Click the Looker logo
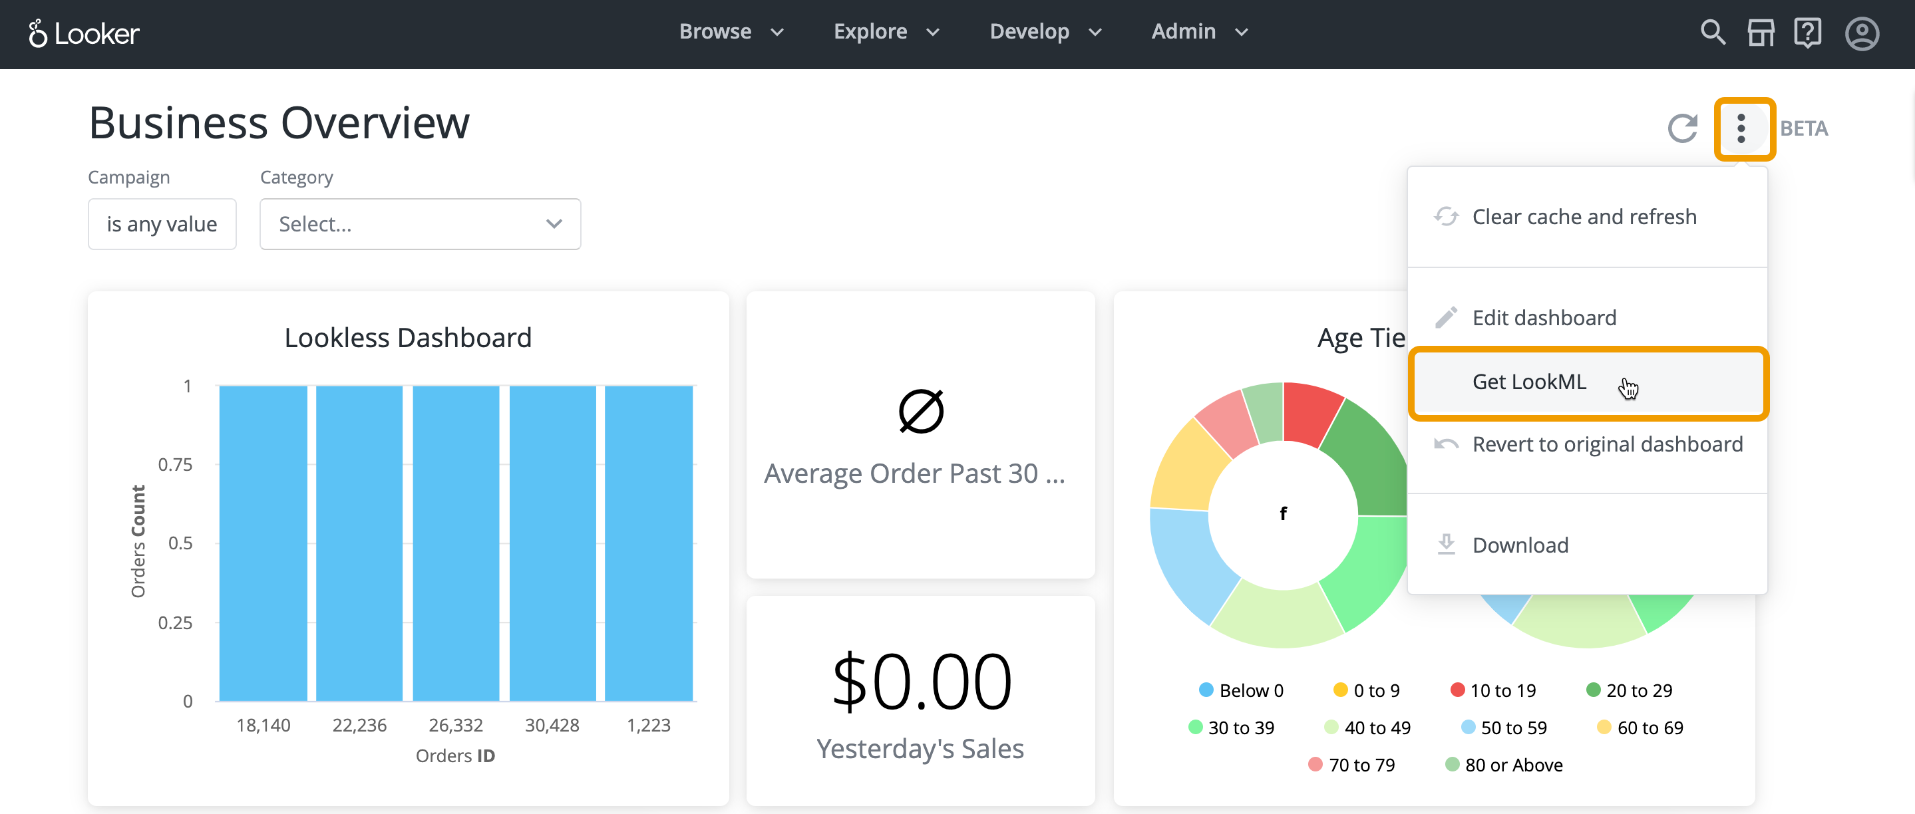1915x814 pixels. tap(83, 33)
